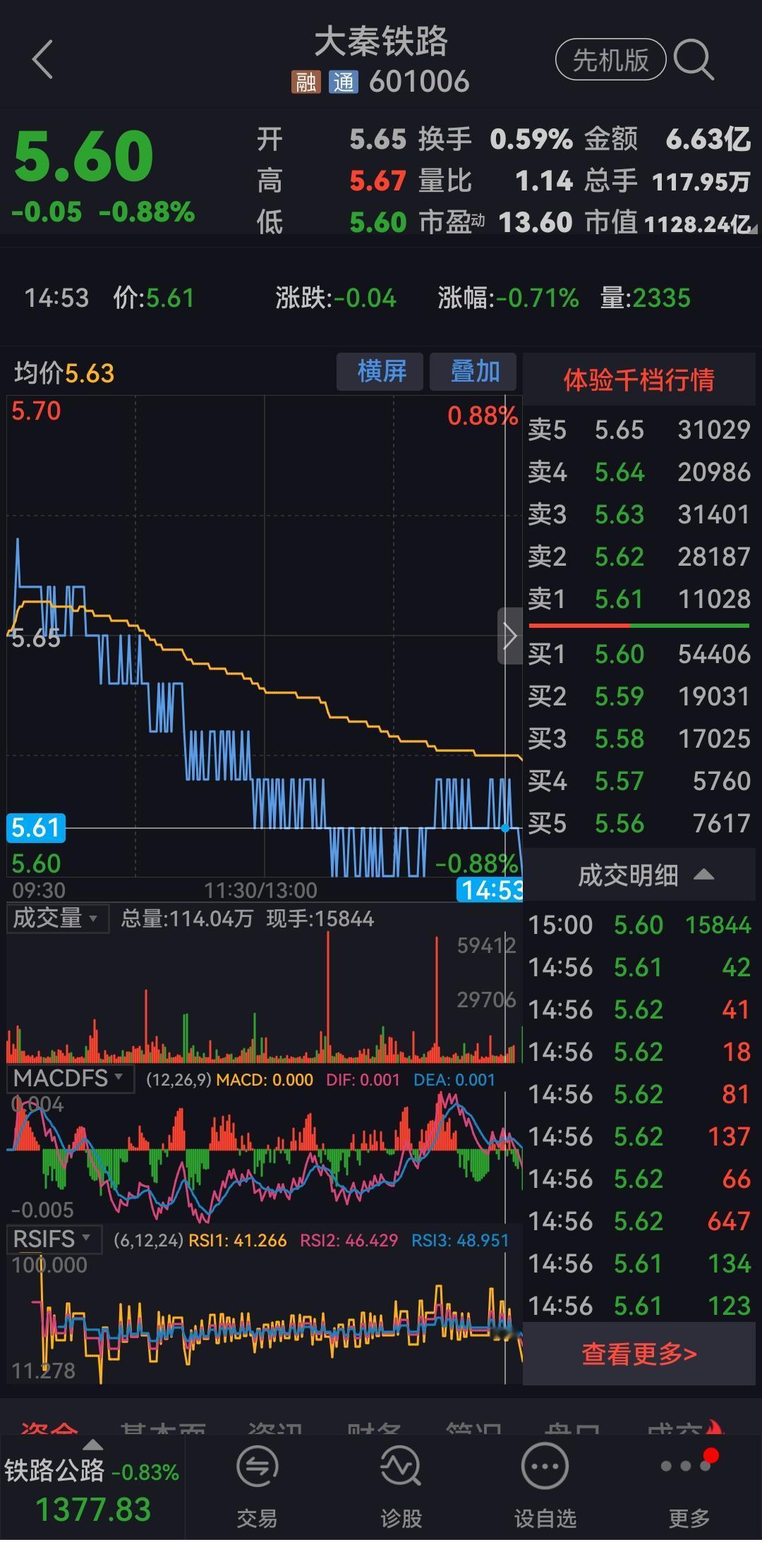
Task: Tap the RSI indicator chart
Action: pos(265,1318)
